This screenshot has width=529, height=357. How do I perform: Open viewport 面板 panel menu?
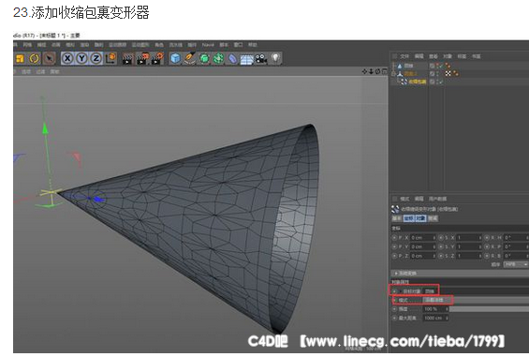coord(54,71)
